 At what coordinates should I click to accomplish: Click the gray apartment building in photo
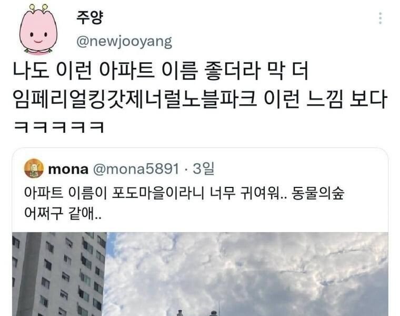[x=59, y=274]
